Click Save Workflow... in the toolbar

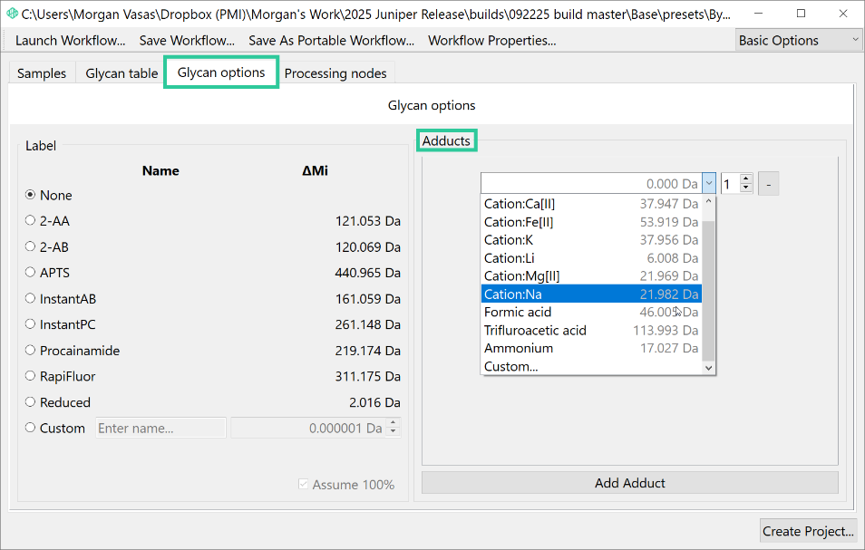tap(187, 40)
